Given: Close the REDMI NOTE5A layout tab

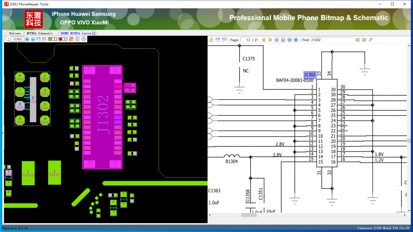Looking at the screenshot, I should pyautogui.click(x=94, y=33).
